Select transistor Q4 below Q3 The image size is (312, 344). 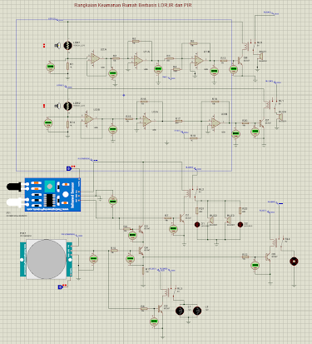(x=141, y=251)
